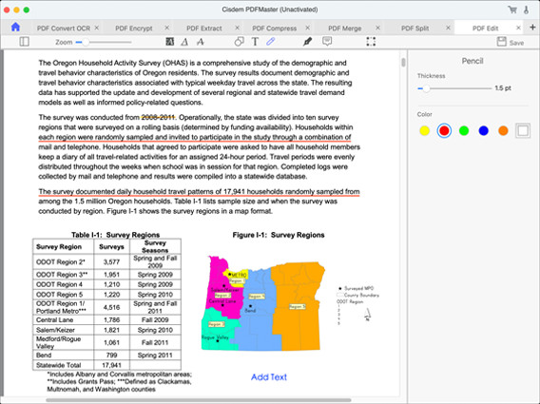Close the PDF Edit tab
This screenshot has width=540, height=404.
tap(518, 28)
